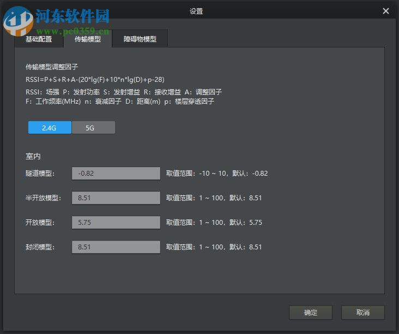Screen dimensions: 399x334
Task: Select the 传输模型 tab
Action: point(88,39)
